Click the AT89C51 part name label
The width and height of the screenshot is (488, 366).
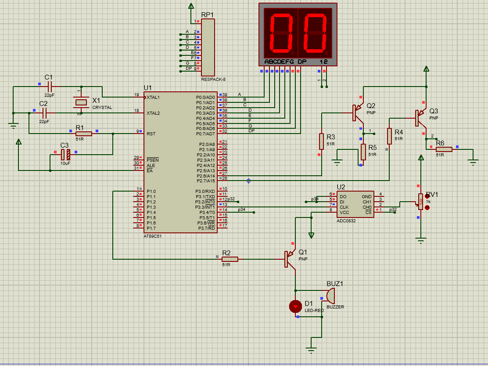pos(153,236)
